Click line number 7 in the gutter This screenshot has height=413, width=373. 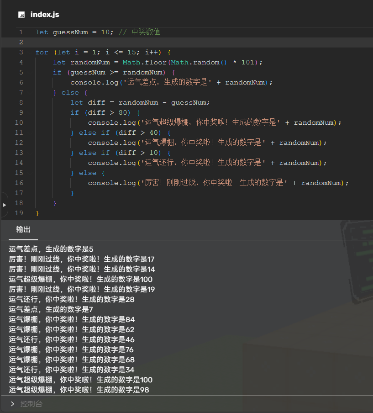click(21, 92)
